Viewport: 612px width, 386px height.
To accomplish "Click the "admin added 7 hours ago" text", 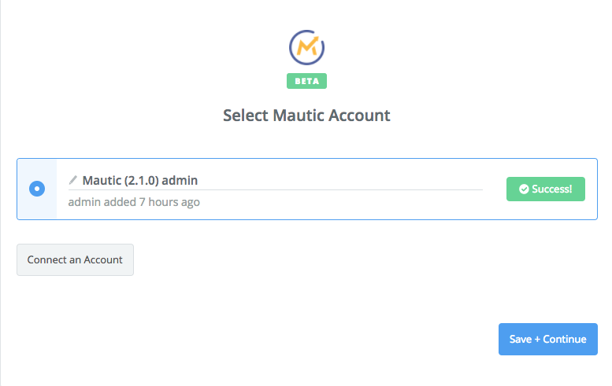I will coord(134,202).
